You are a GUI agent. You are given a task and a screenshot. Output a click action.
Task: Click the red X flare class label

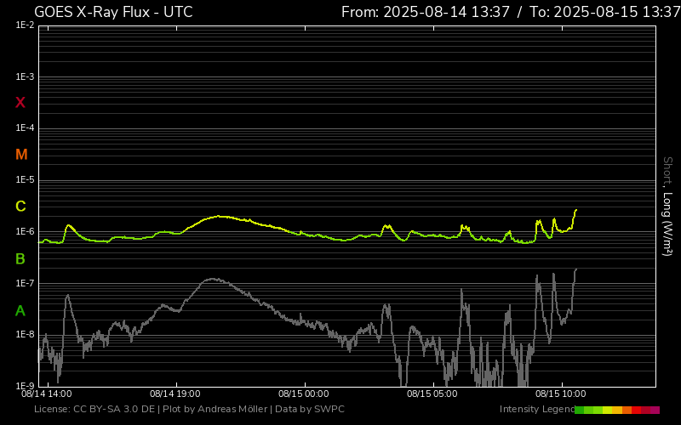click(20, 103)
